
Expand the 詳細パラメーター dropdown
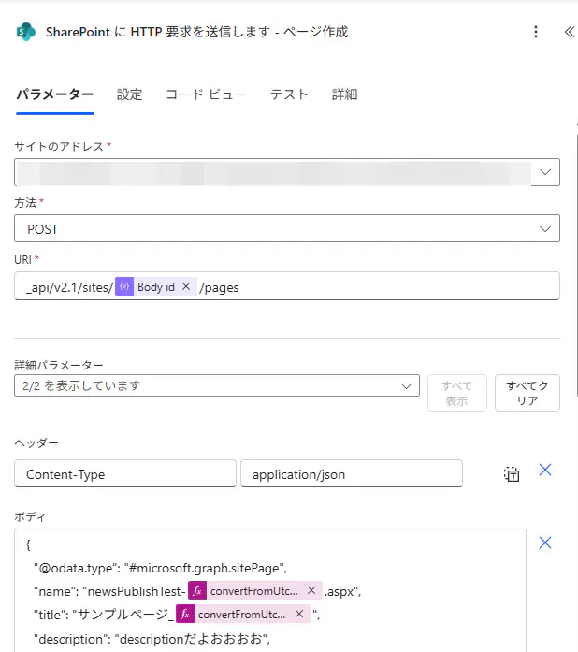click(217, 386)
